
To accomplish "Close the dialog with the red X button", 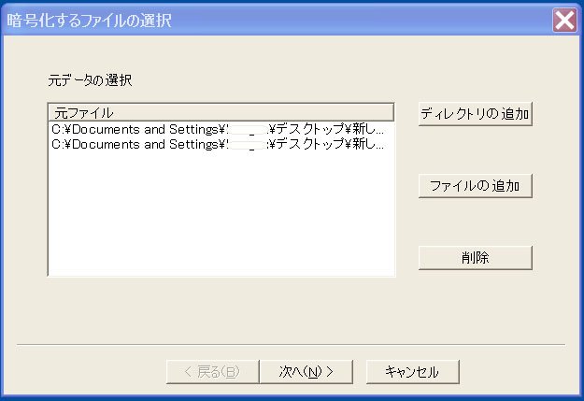I will (x=564, y=21).
